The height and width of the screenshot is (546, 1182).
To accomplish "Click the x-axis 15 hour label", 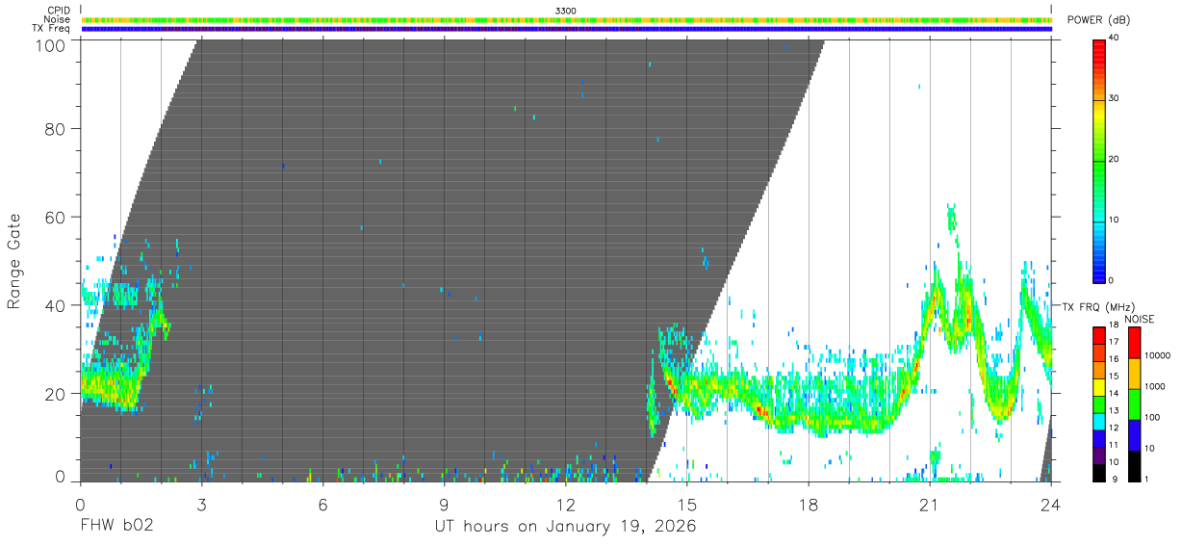I will pyautogui.click(x=686, y=505).
